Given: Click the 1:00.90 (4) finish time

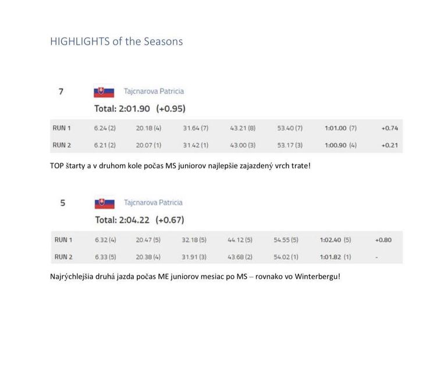Looking at the screenshot, I should click(341, 145).
